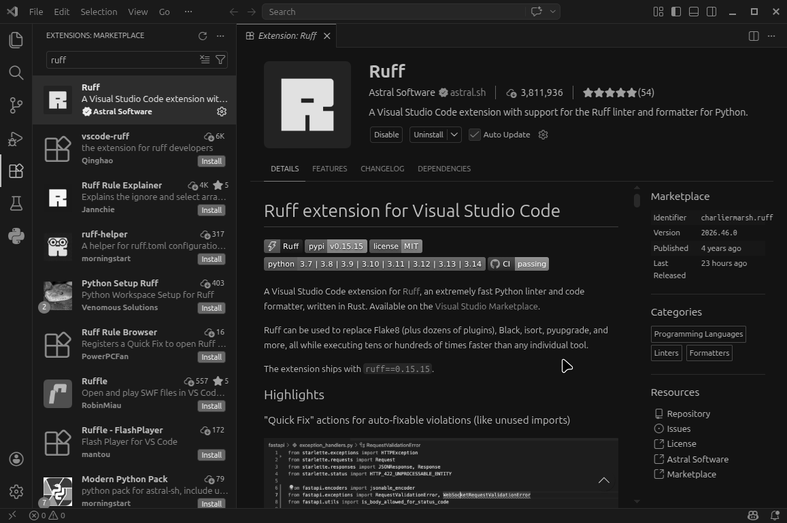787x523 pixels.
Task: Disable the Ruff extension
Action: pyautogui.click(x=386, y=135)
